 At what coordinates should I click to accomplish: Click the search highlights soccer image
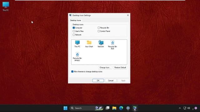click(99, 108)
